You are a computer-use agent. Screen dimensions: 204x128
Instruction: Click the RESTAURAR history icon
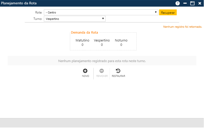pos(118,71)
